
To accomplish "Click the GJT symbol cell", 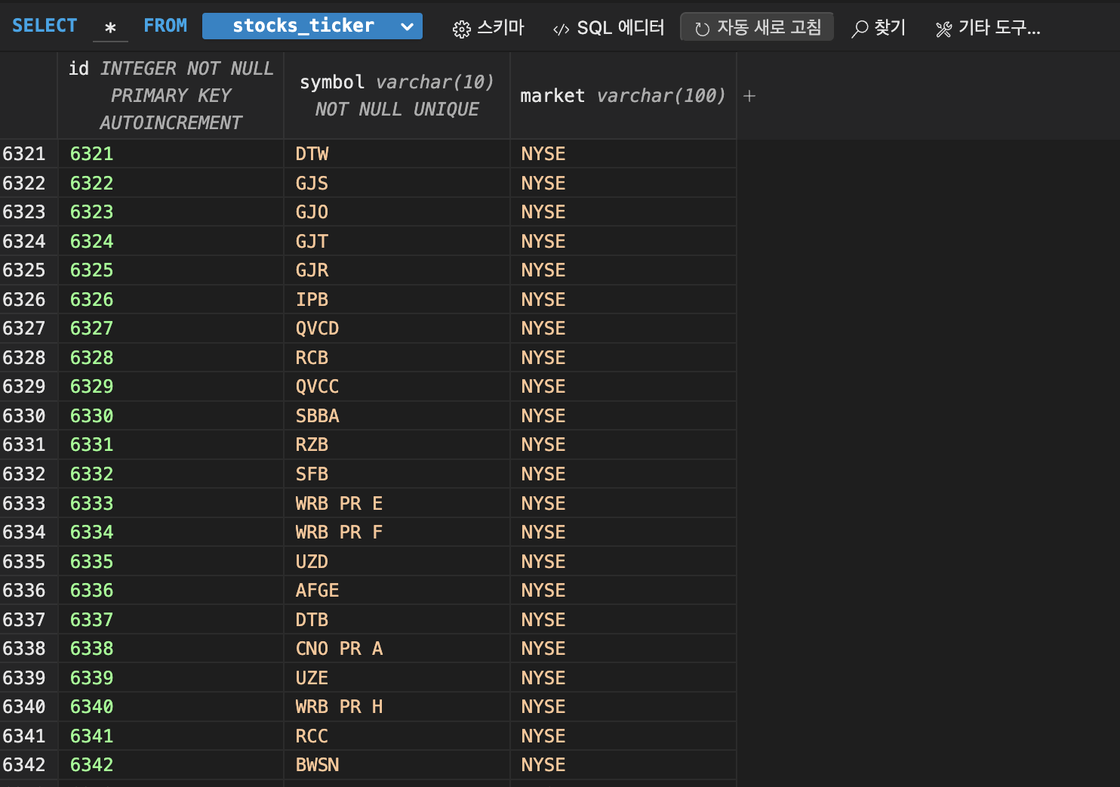I will tap(397, 242).
